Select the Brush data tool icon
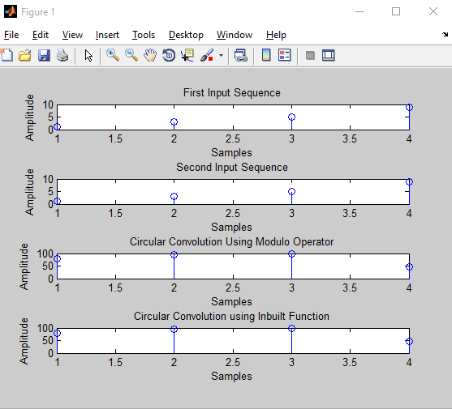 [207, 55]
